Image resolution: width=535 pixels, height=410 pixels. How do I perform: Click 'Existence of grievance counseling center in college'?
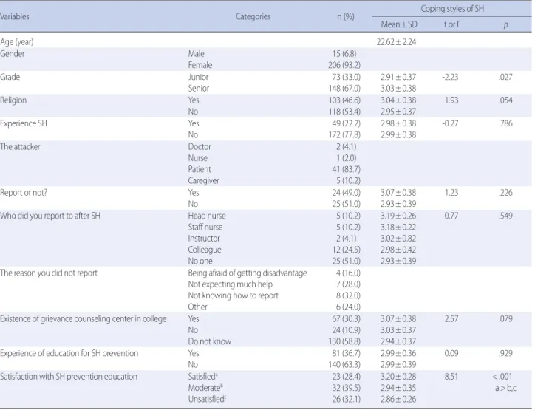pyautogui.click(x=84, y=319)
